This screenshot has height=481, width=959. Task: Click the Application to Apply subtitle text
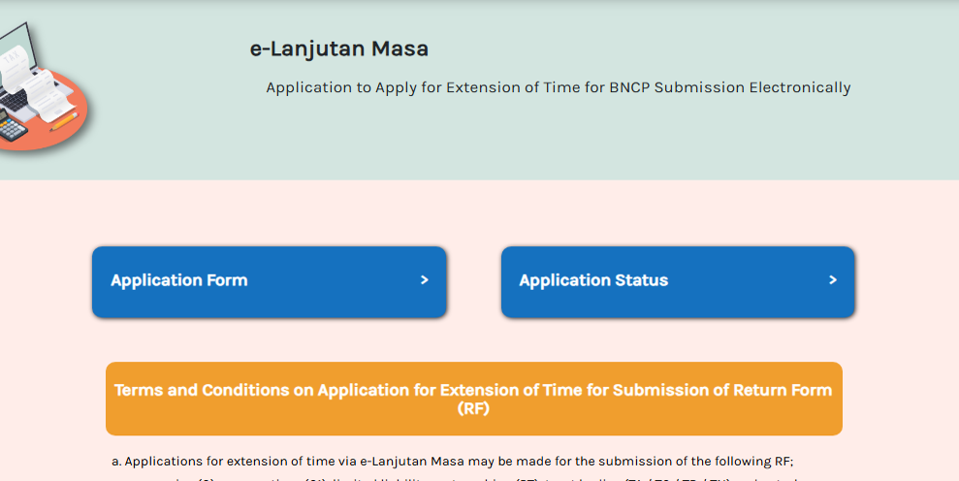(x=559, y=87)
